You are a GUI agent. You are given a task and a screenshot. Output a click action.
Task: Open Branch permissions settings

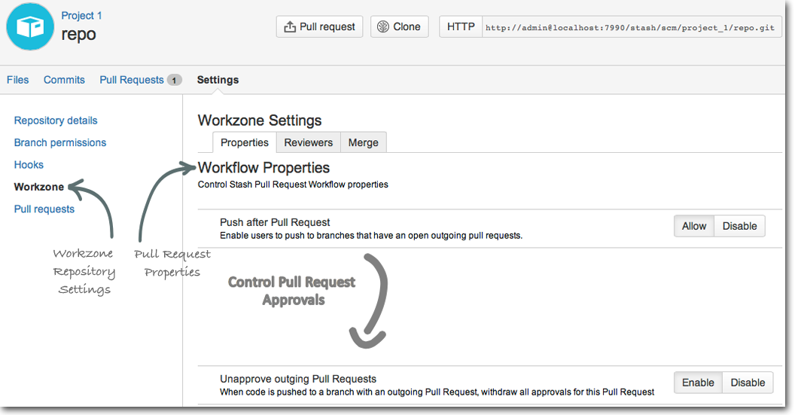60,142
